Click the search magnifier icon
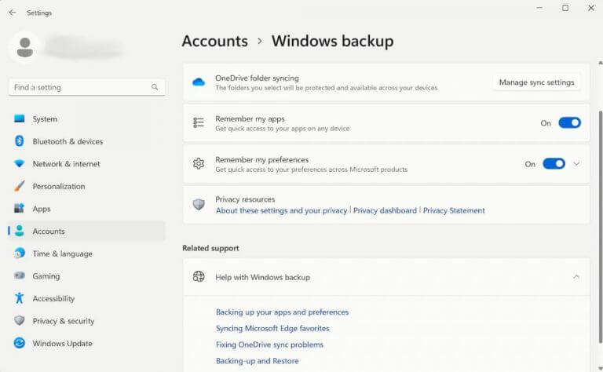The image size is (603, 372). 155,87
